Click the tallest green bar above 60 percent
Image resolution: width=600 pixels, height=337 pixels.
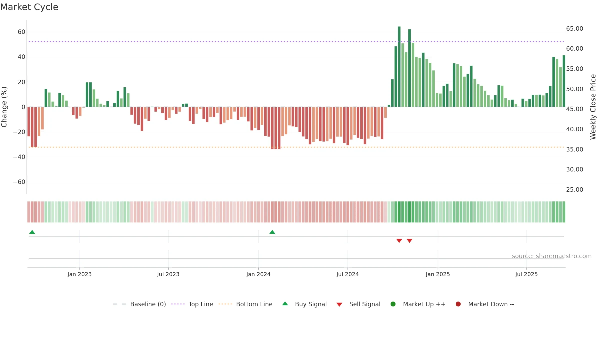click(399, 67)
